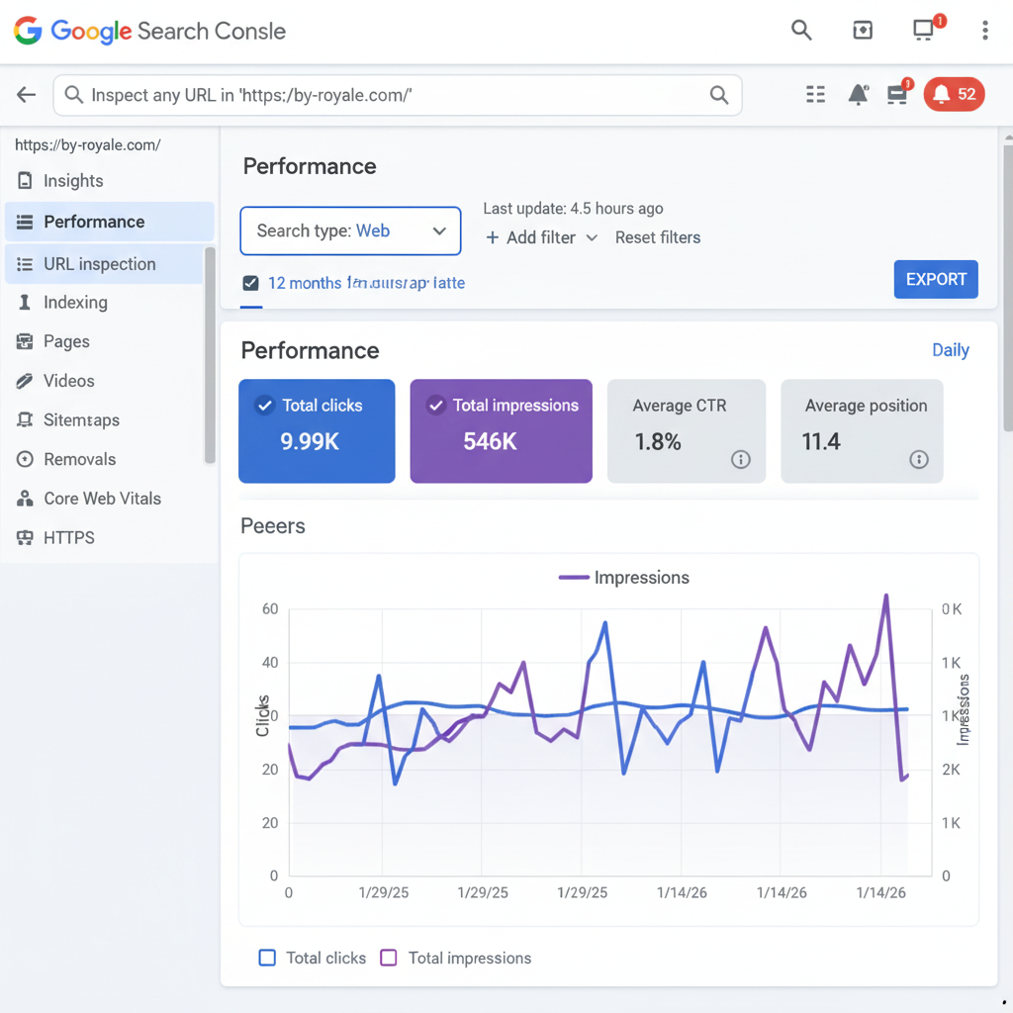Click the back arrow beside the search bar
The height and width of the screenshot is (1013, 1013).
(26, 94)
